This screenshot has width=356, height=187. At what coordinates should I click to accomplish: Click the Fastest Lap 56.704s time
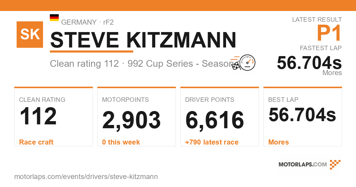click(309, 63)
